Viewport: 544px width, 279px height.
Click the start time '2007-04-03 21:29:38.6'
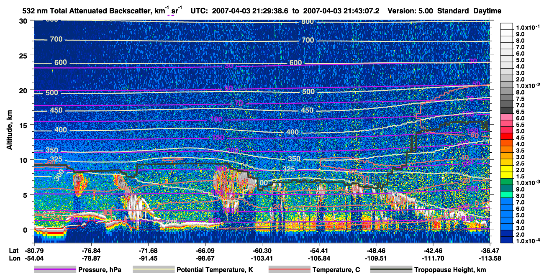point(251,10)
